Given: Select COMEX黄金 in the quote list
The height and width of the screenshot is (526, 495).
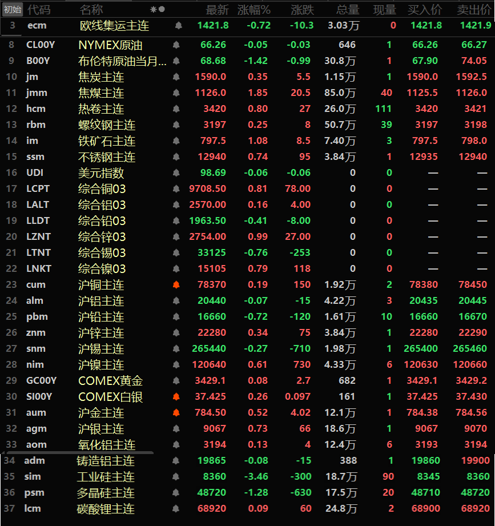Looking at the screenshot, I should [110, 380].
